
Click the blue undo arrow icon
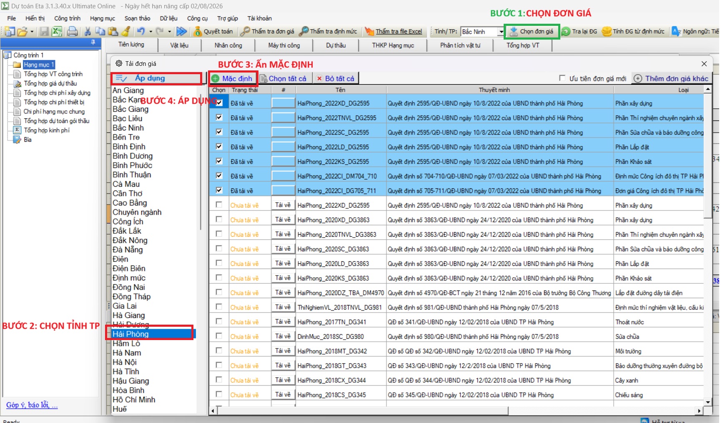tap(140, 32)
